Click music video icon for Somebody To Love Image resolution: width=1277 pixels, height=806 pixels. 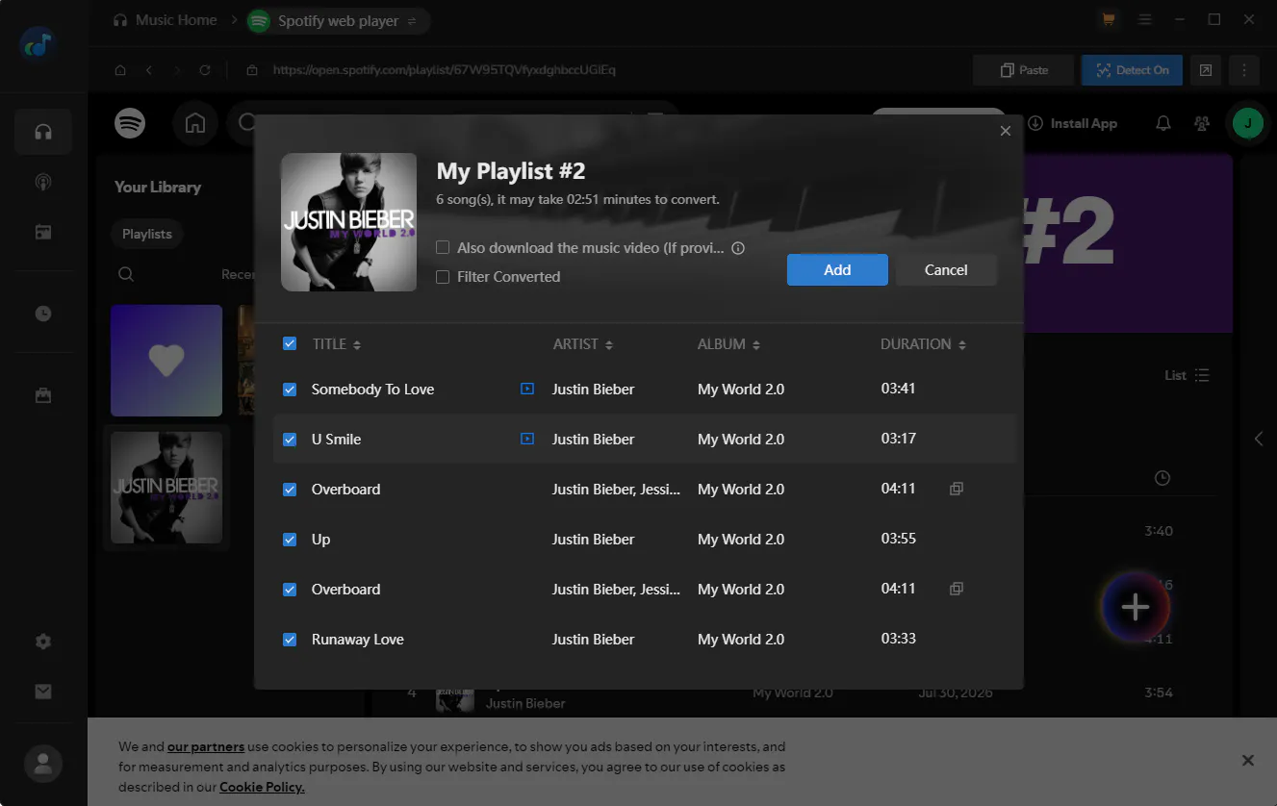click(x=526, y=389)
